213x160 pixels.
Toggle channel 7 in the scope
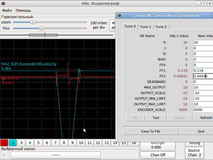(55, 143)
